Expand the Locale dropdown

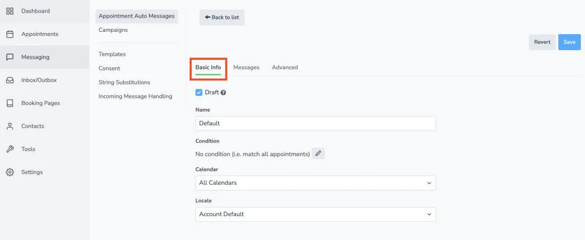pos(315,214)
